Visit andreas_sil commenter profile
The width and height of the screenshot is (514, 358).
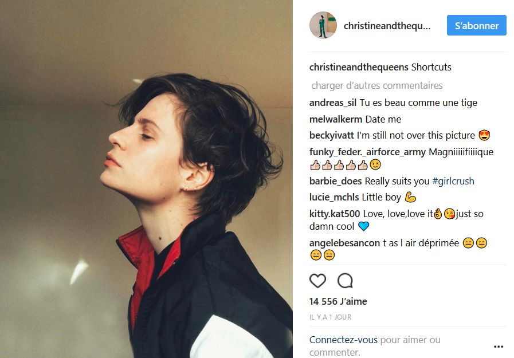[333, 103]
